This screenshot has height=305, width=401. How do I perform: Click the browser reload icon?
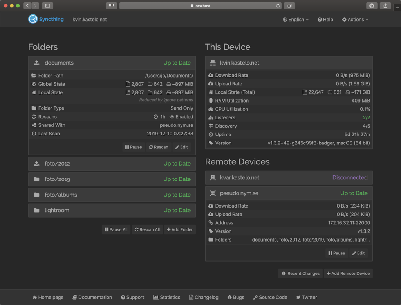[x=278, y=6]
